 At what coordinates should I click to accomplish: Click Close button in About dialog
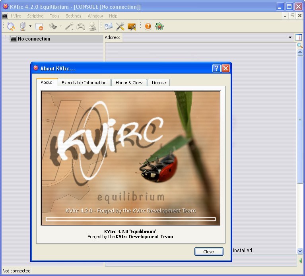(x=209, y=251)
